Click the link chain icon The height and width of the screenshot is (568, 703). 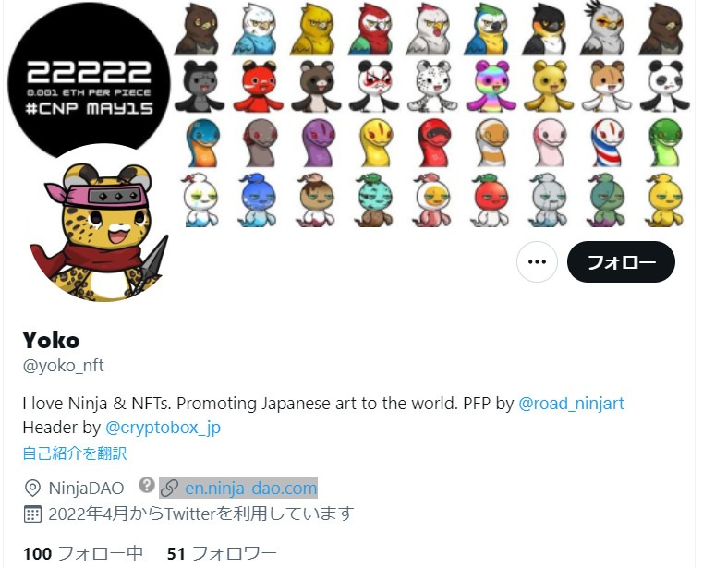(x=169, y=489)
